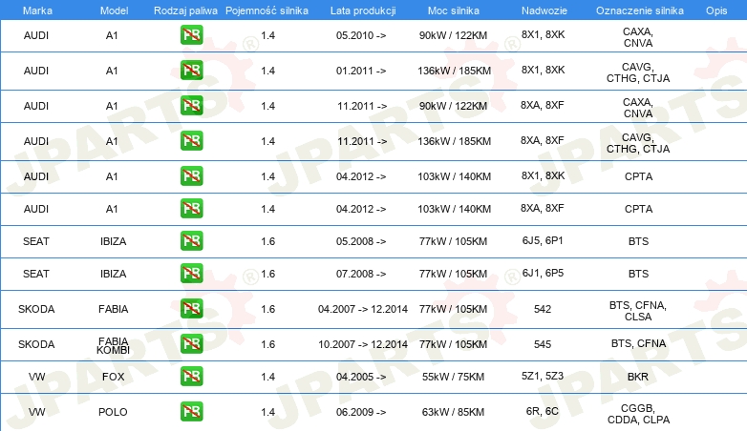Click the Opis column header

point(716,10)
